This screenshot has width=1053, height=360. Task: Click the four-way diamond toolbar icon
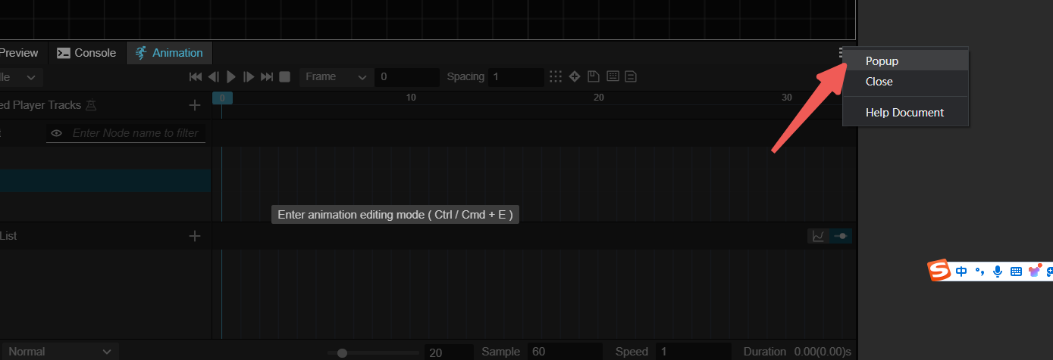(575, 76)
